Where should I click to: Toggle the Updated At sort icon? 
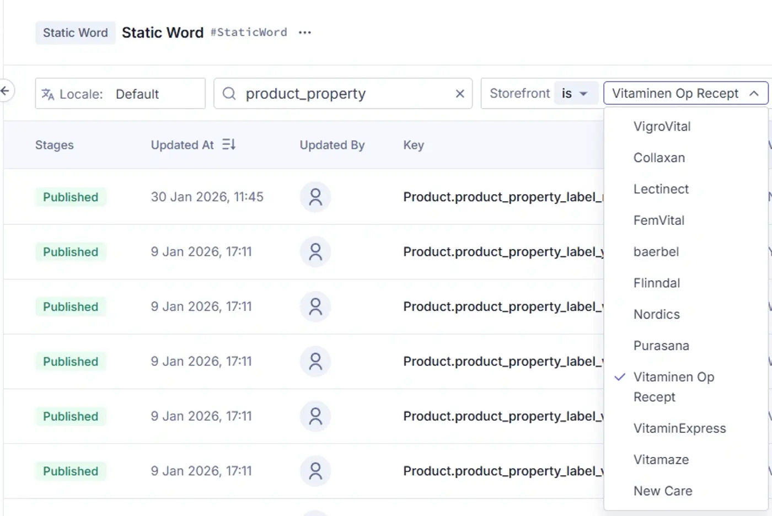point(229,144)
